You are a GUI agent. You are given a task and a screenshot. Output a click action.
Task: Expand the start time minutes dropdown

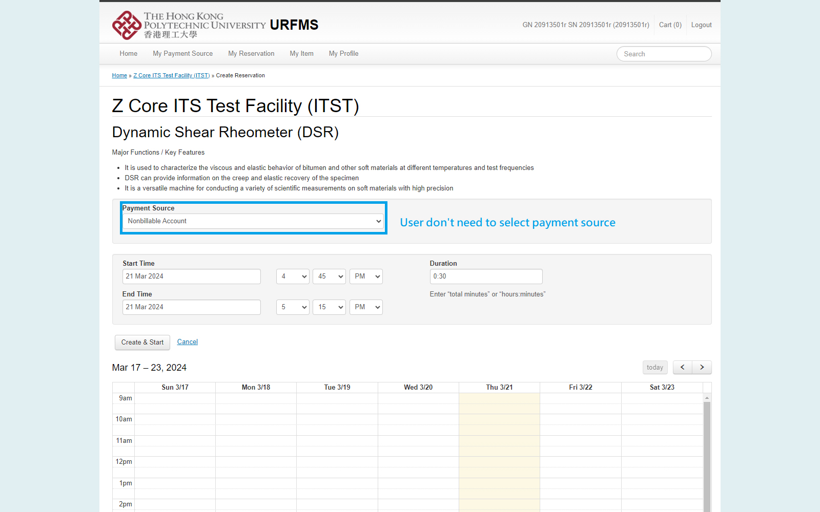point(329,276)
